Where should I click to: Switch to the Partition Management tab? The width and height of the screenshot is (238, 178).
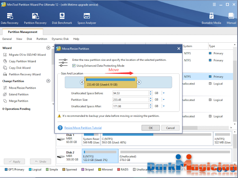(23, 32)
